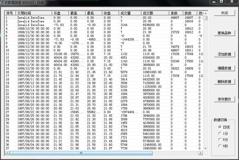
Task: Select the row dated 1997/08/22
Action: (x=104, y=112)
